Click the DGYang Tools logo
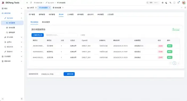This screenshot has width=187, height=101. [10, 3]
